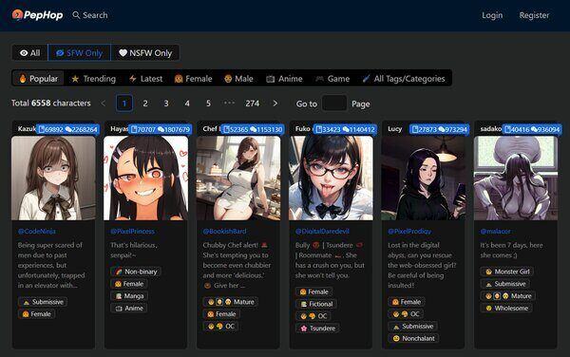
Task: Open the Chef character thumbnail
Action: click(238, 178)
